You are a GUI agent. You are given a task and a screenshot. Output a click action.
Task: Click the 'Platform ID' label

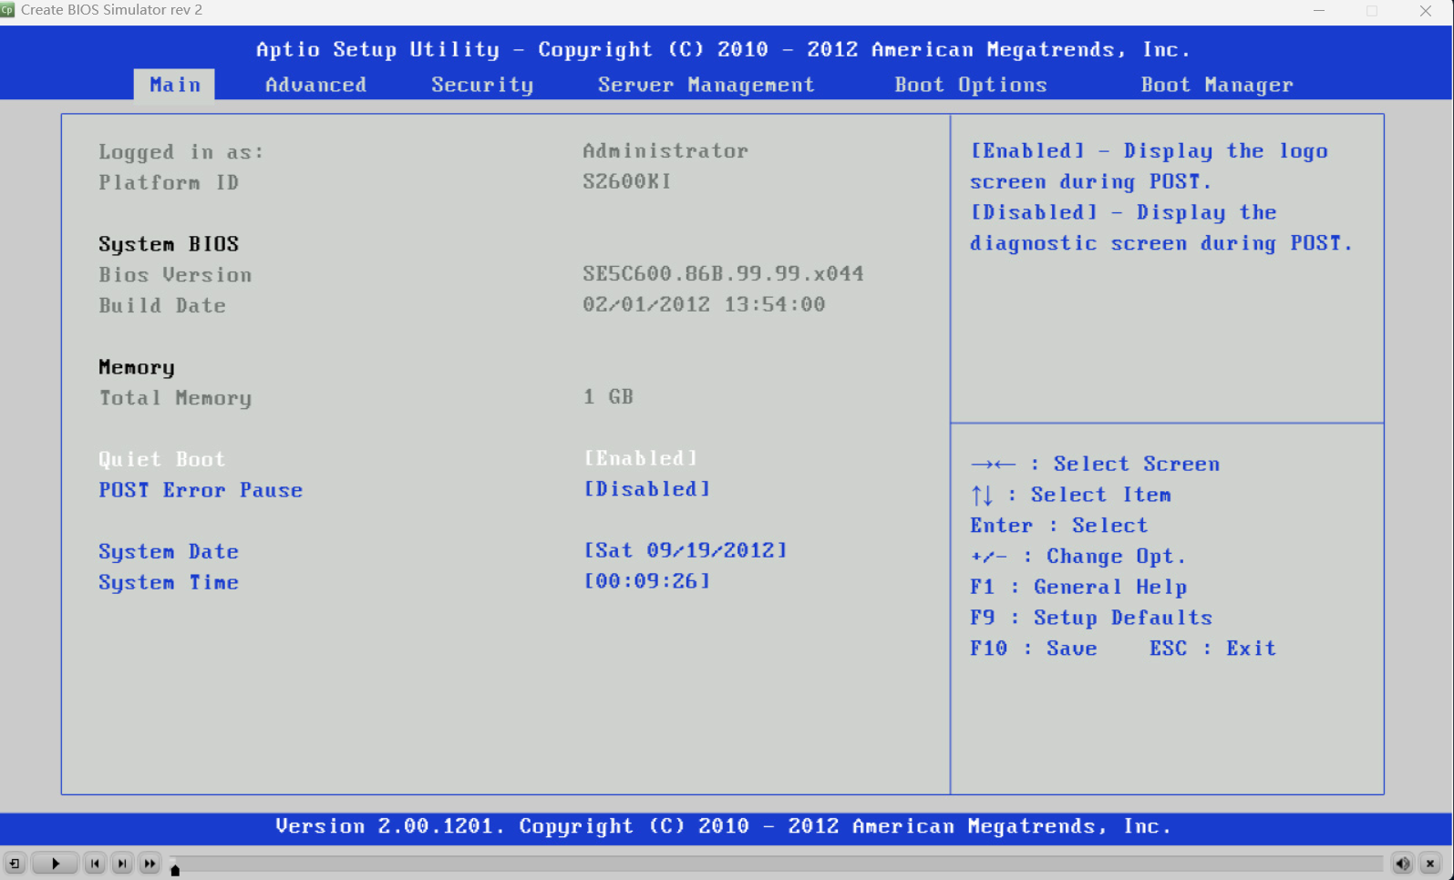click(x=169, y=182)
